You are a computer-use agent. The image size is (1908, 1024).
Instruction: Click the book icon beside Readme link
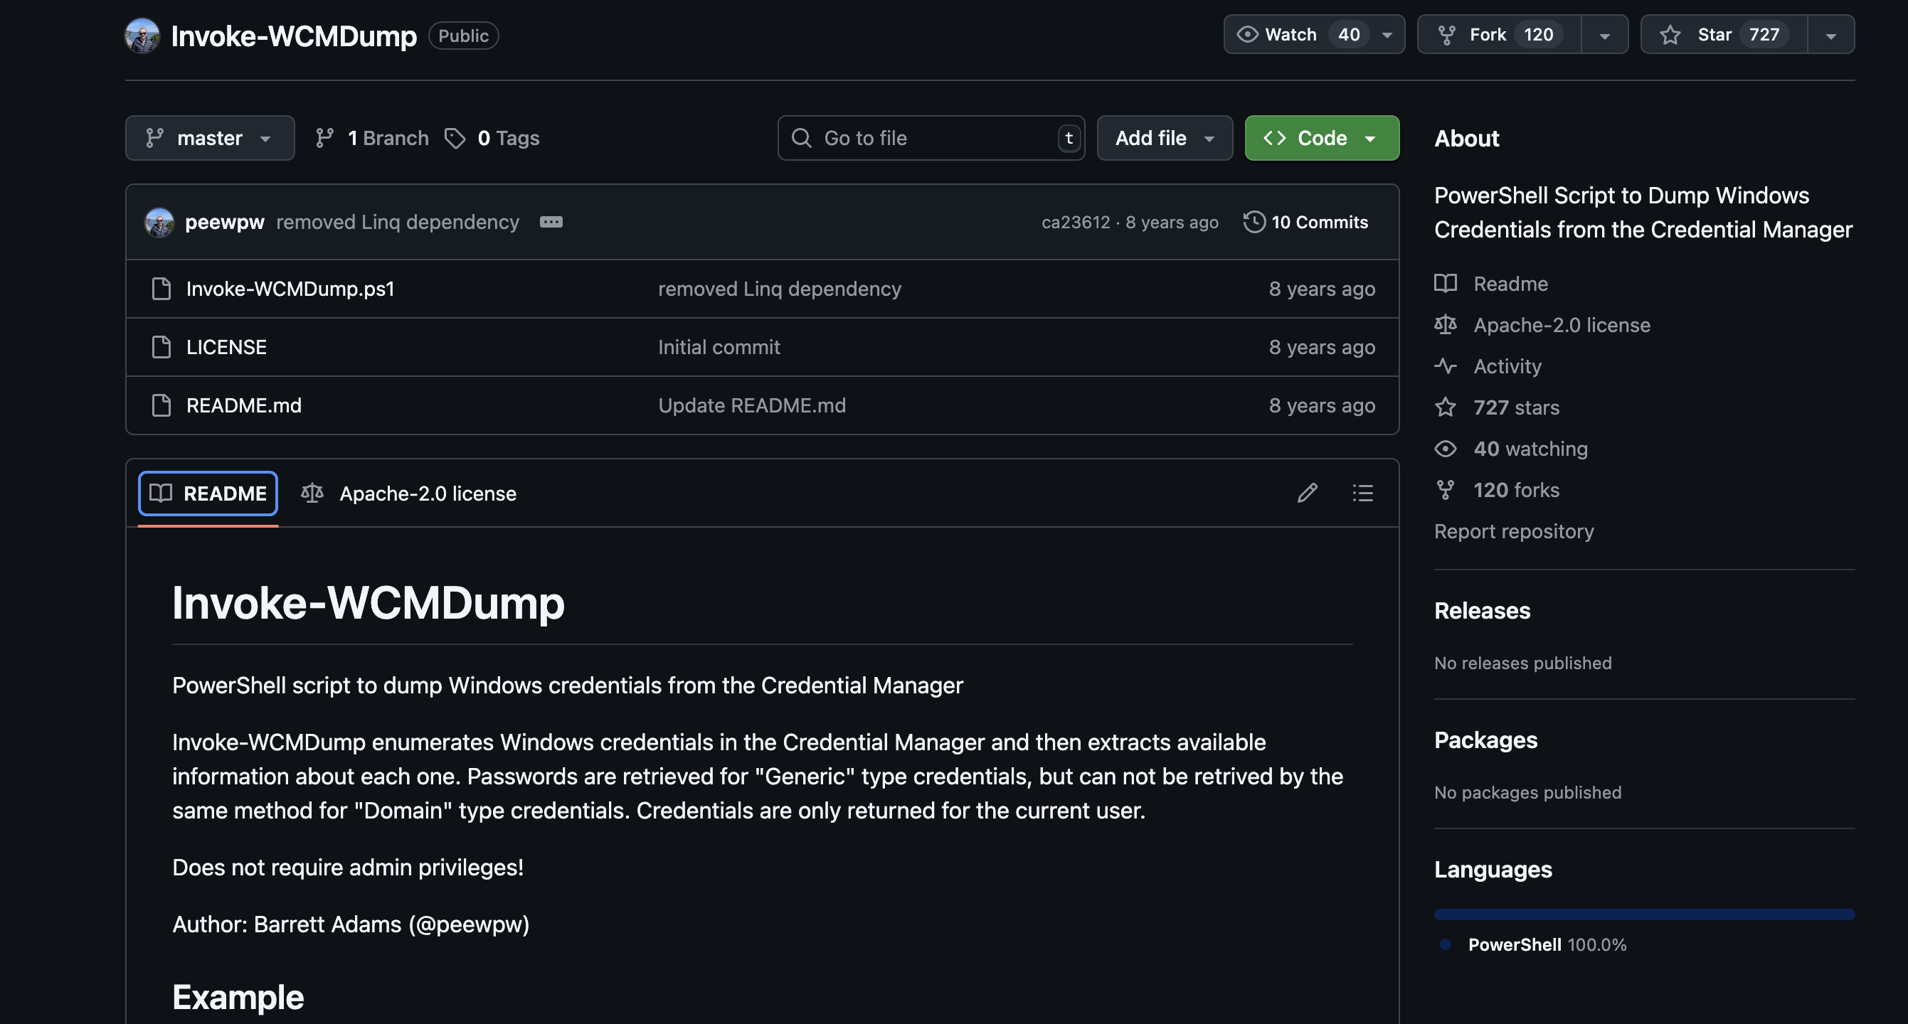click(x=1445, y=284)
